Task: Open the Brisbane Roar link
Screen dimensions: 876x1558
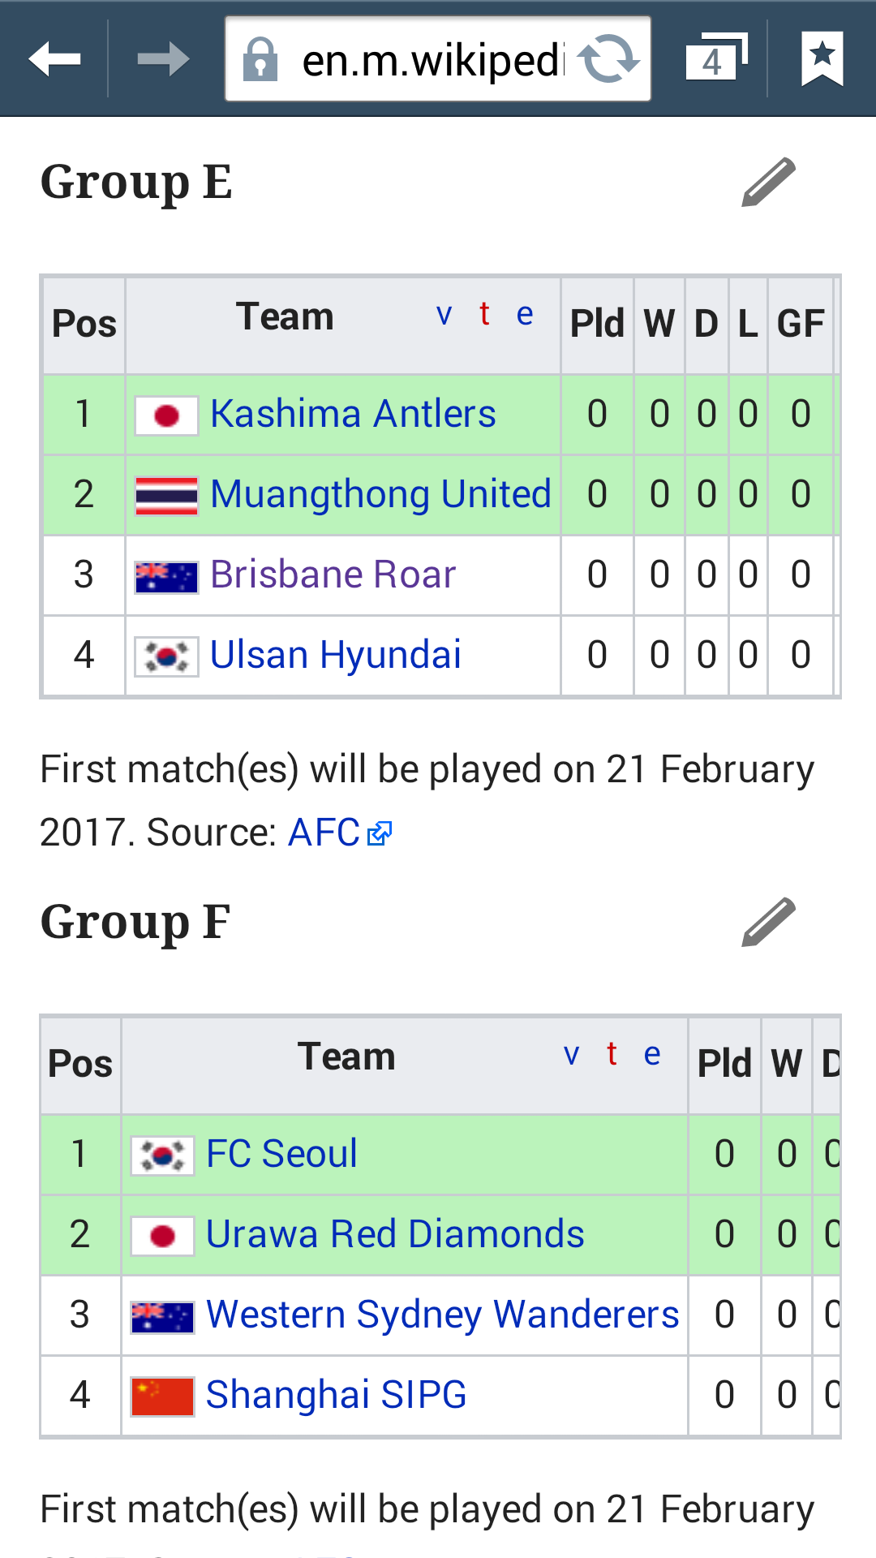Action: 333,575
